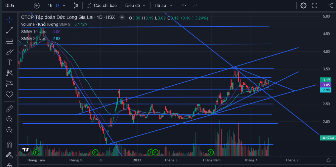The width and height of the screenshot is (336, 167).
Task: Select the trend line drawing tool
Action: point(10,30)
